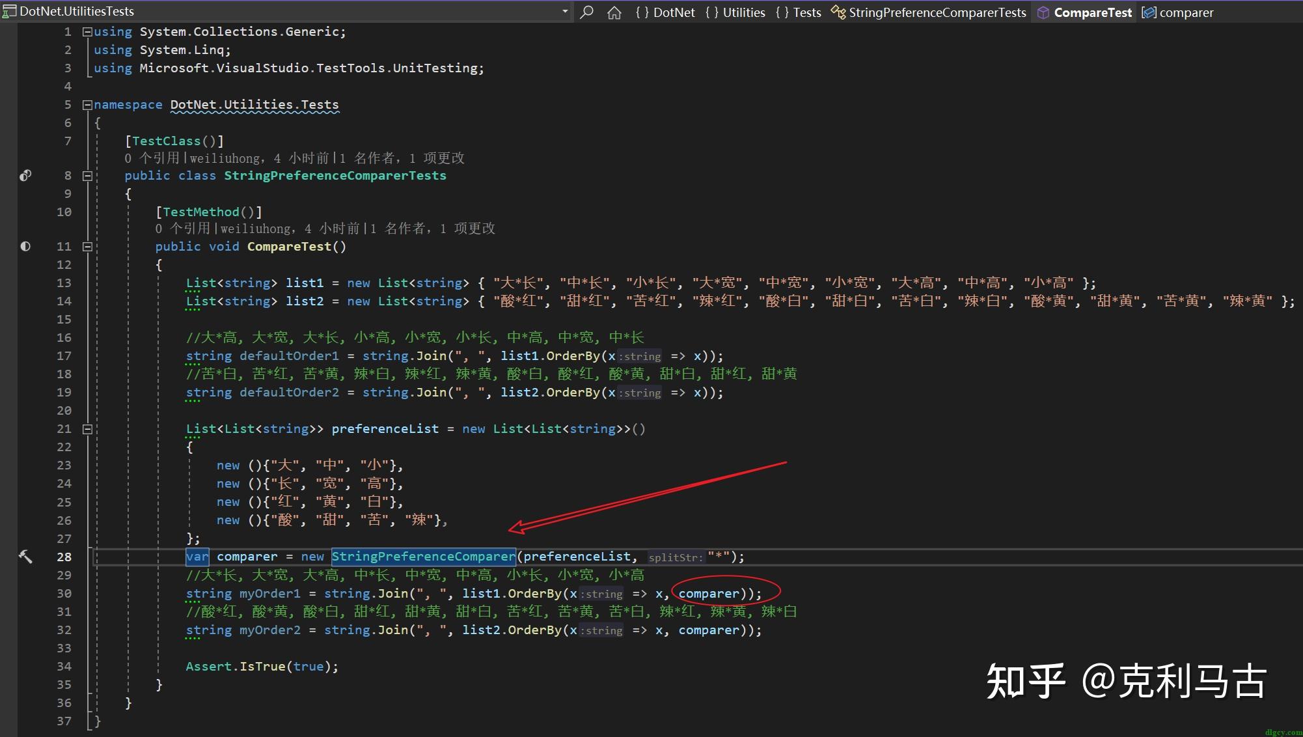Click the CompareTest method name on line 11

click(289, 247)
